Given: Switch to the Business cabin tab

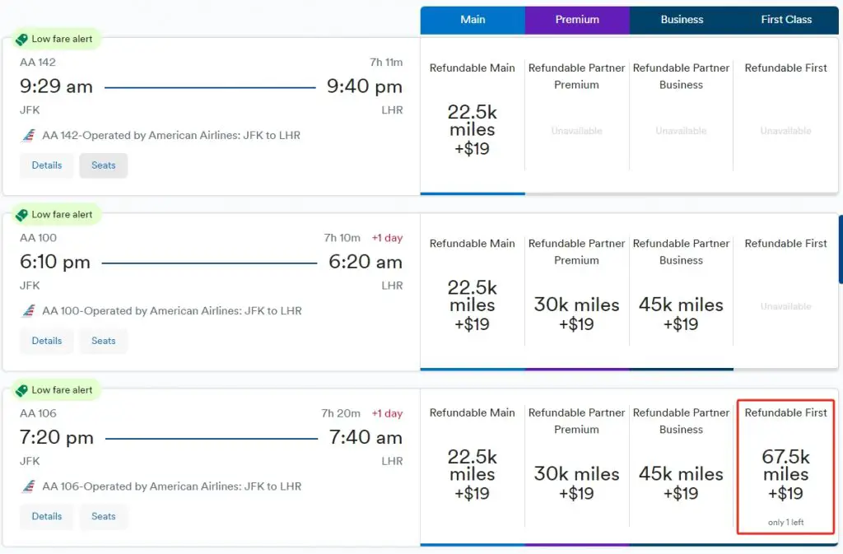Looking at the screenshot, I should [x=682, y=20].
